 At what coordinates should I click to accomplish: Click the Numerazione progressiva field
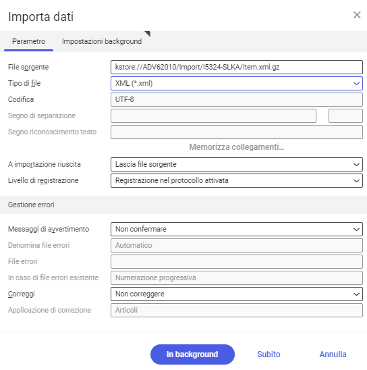237,277
